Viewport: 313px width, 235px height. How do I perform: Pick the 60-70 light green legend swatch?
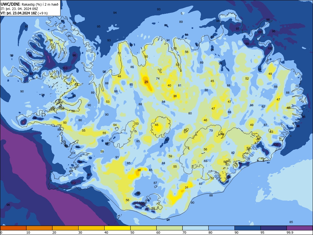[169, 228]
